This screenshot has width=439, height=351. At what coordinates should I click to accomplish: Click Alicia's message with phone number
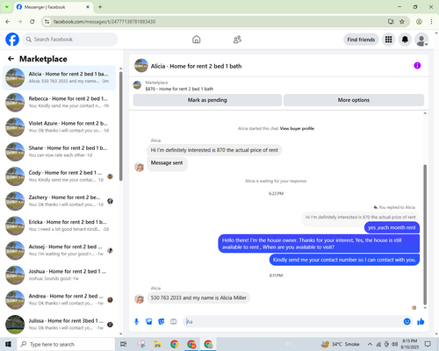click(198, 297)
